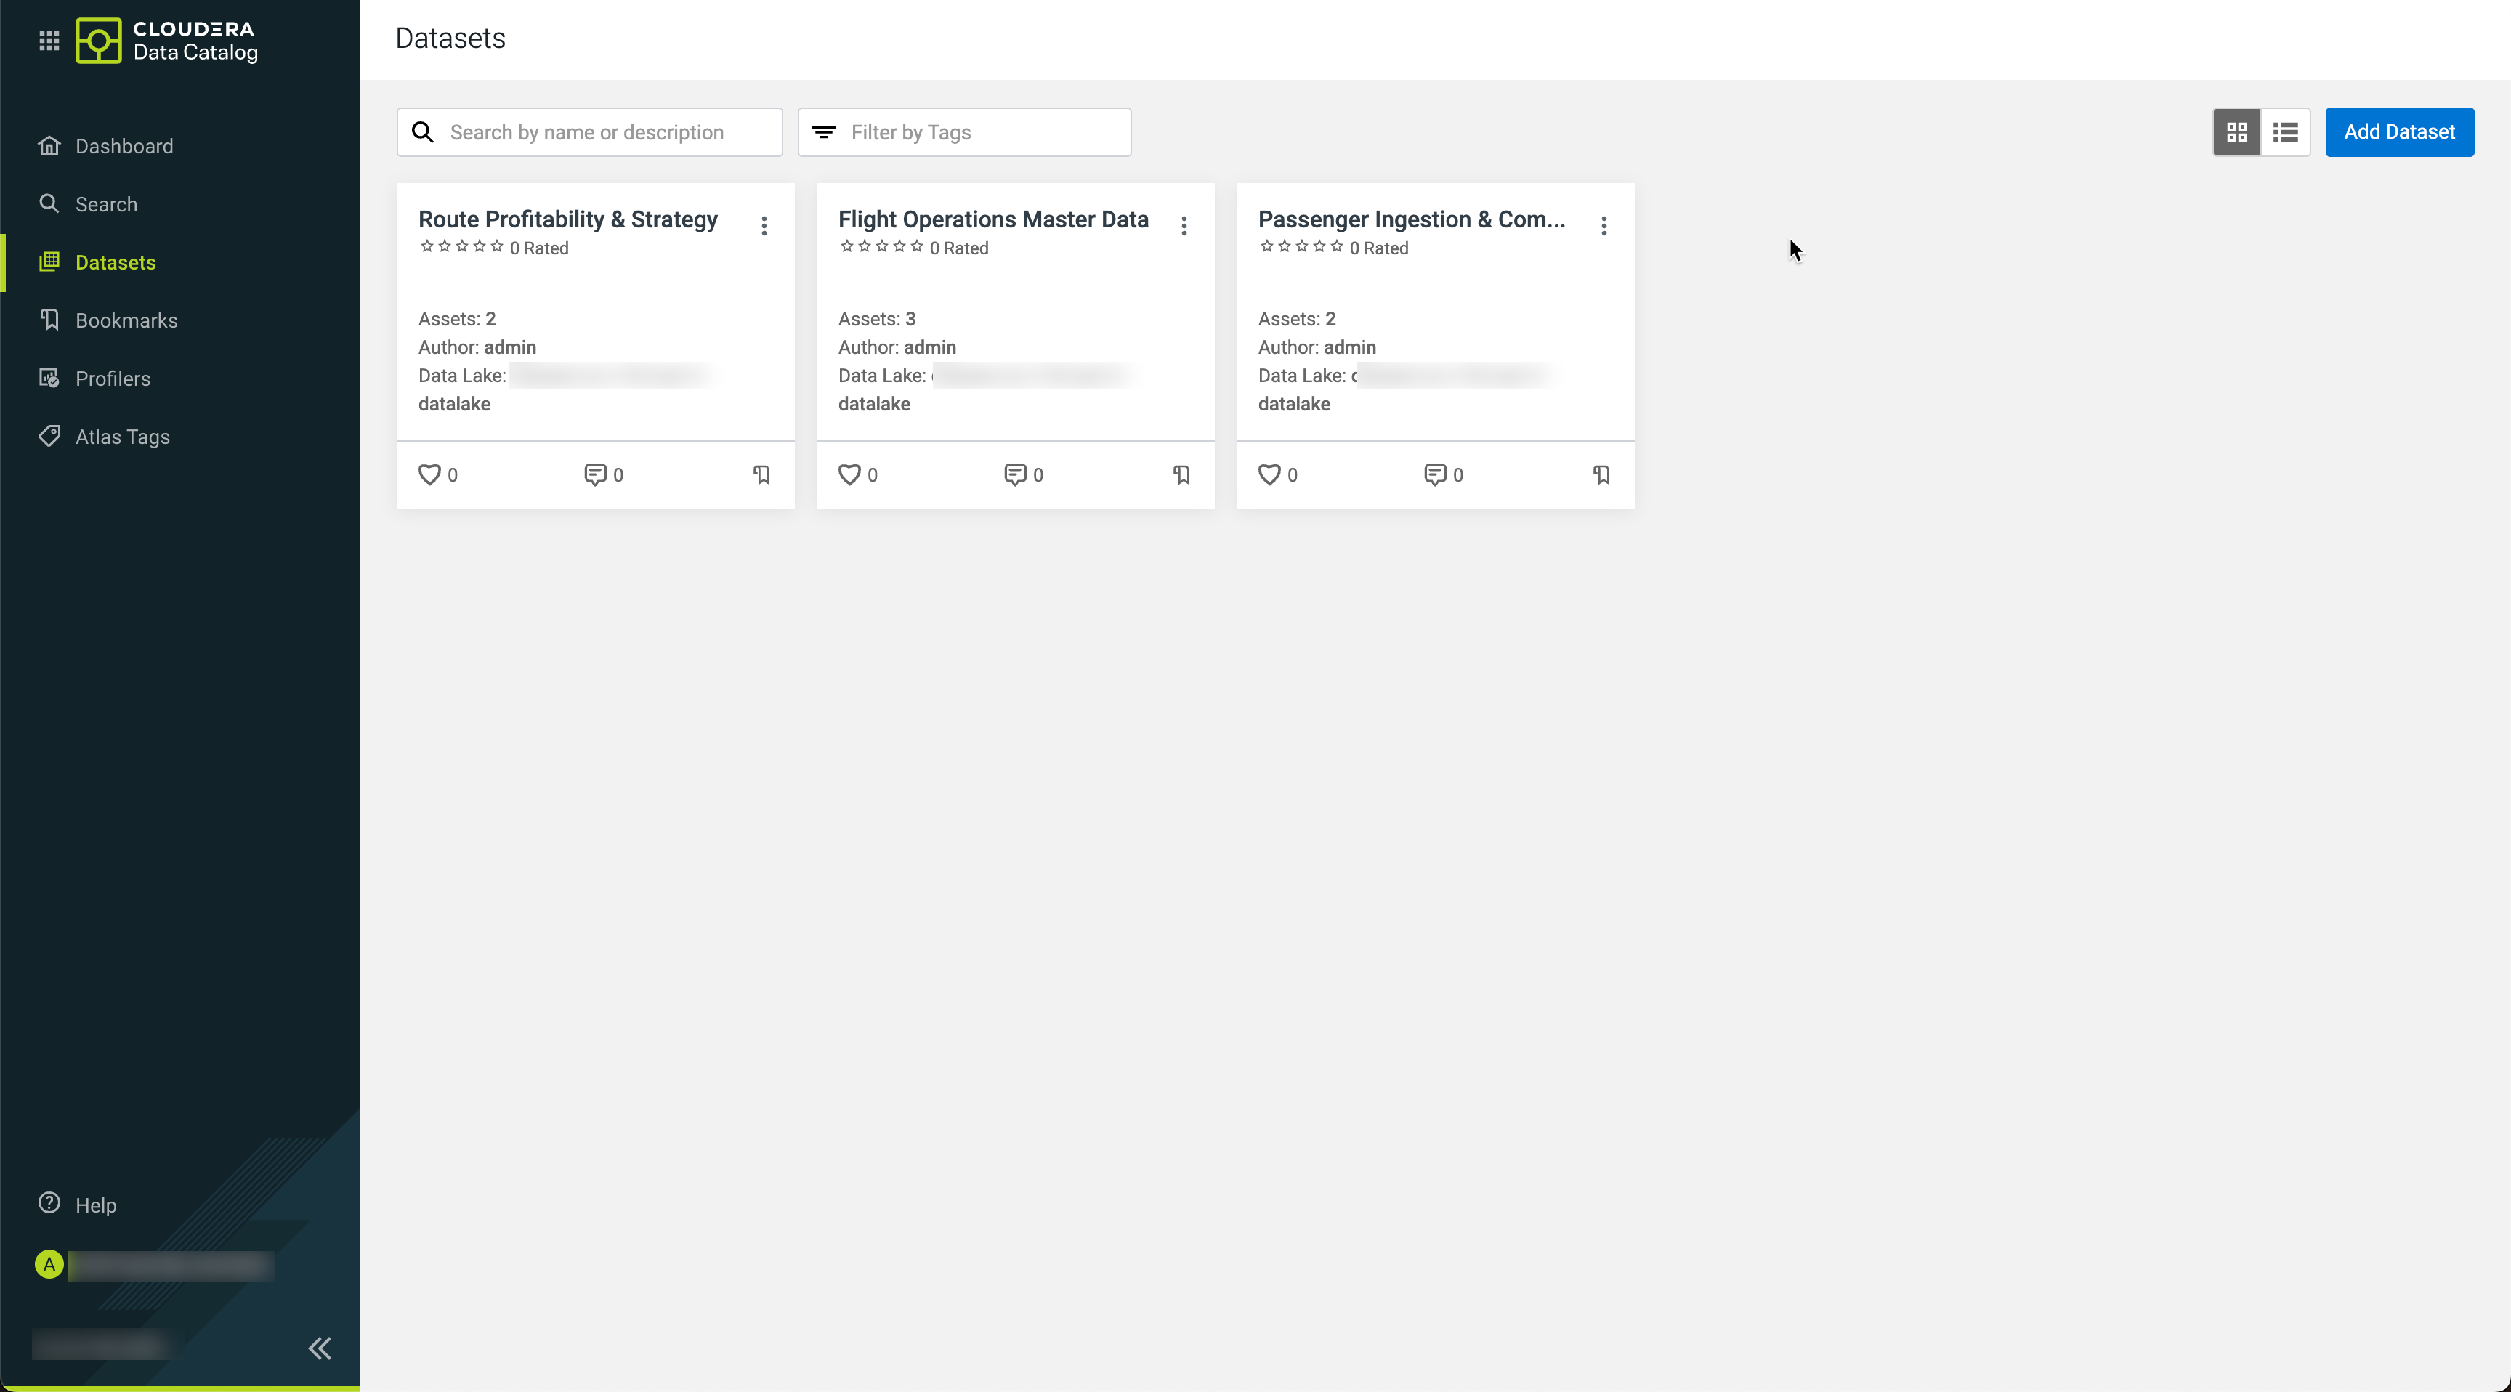Image resolution: width=2511 pixels, height=1392 pixels.
Task: Bookmark the Route Profitability & Strategy card
Action: point(761,474)
